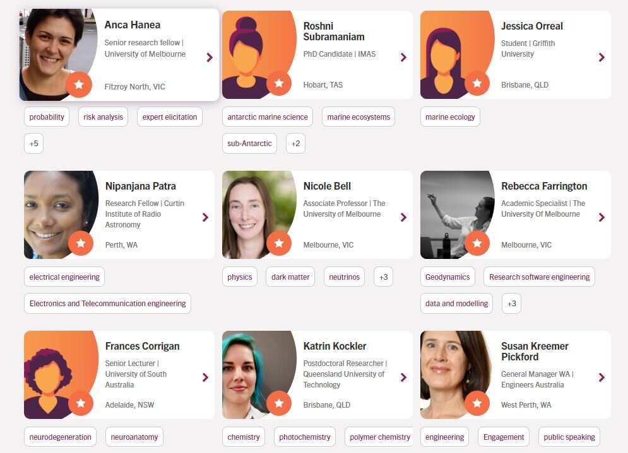Click the star icon on Nicole Bell's card
Screen dimensions: 628x453
279,243
